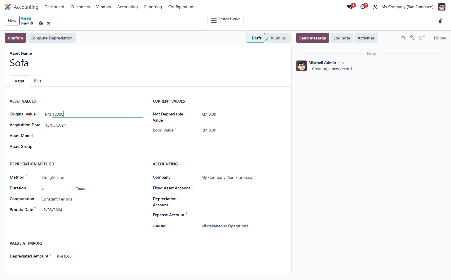The height and width of the screenshot is (280, 451).
Task: Open the Customers menu
Action: 80,7
